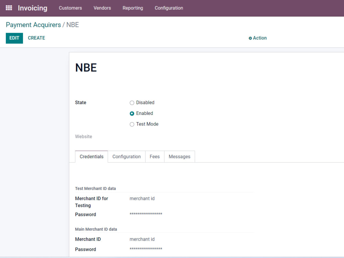
Task: Select the Disabled state radio button
Action: [x=132, y=103]
